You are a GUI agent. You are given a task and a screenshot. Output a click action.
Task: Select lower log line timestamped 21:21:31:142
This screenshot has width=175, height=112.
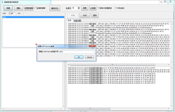112,68
